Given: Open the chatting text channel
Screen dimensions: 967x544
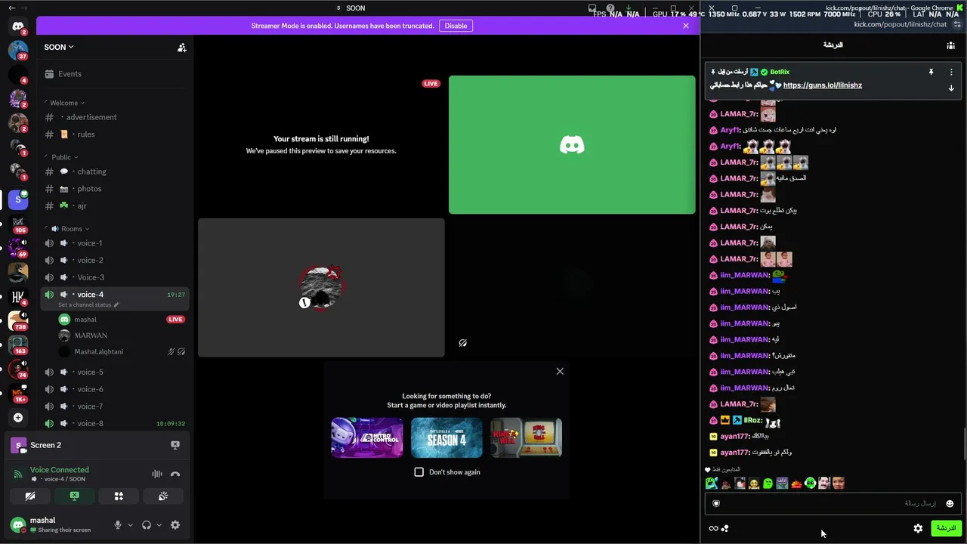Looking at the screenshot, I should pos(114,172).
